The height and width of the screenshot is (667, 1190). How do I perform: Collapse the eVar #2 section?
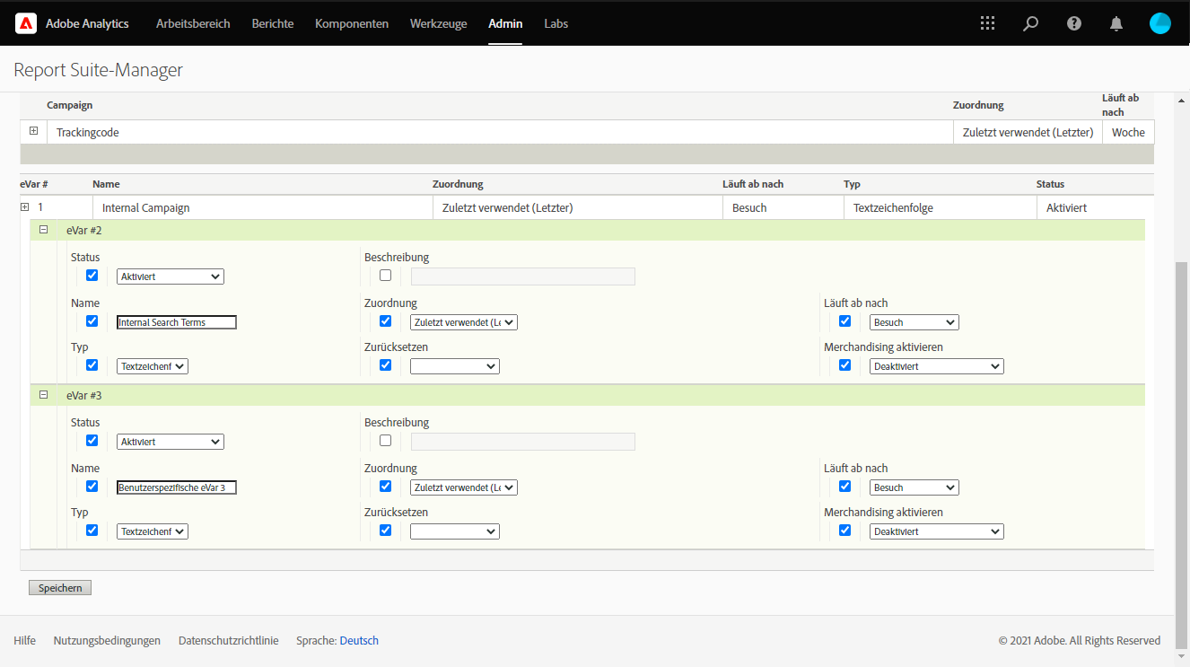pyautogui.click(x=43, y=230)
